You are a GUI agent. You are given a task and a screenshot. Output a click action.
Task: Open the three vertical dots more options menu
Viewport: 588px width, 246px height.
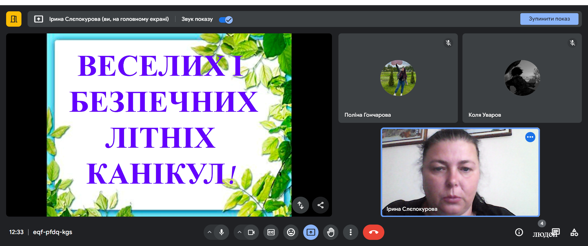[351, 232]
